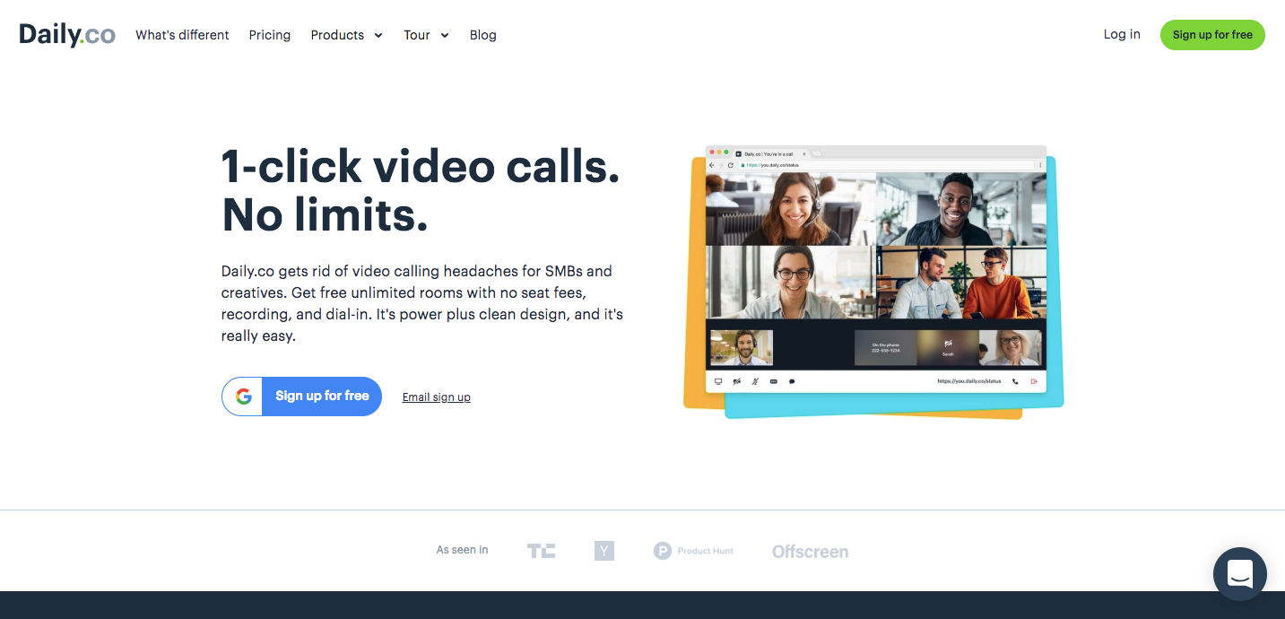Expand the Products dropdown menu
1285x619 pixels.
[346, 35]
